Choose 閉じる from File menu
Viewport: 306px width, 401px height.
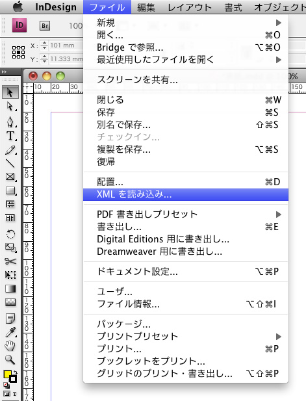tap(186, 100)
